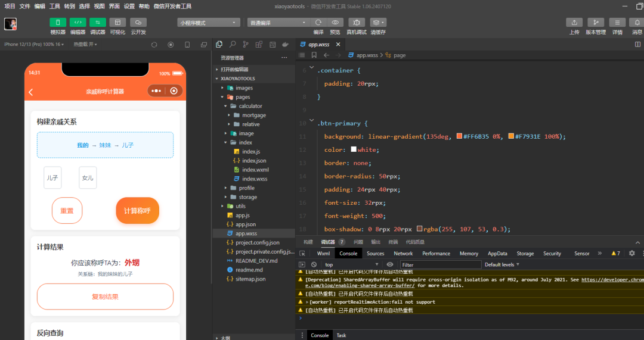The image size is (644, 340).
Task: Click the upload (上传) icon
Action: [574, 23]
